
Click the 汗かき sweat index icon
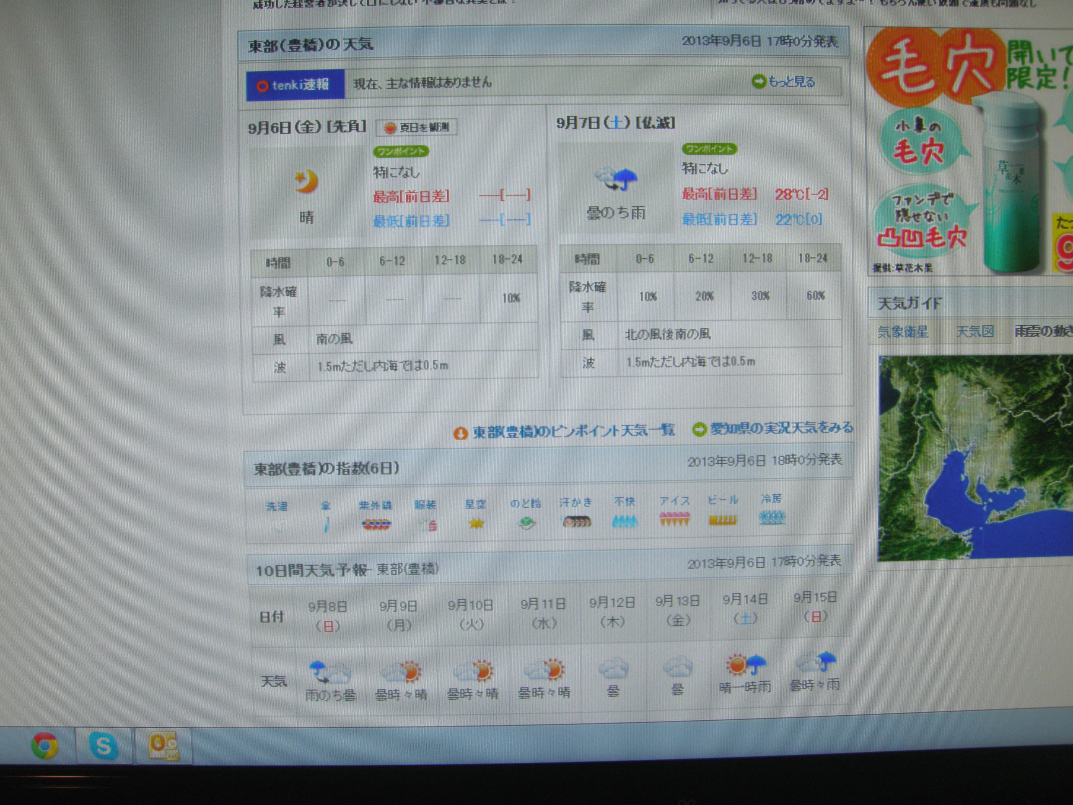click(576, 522)
